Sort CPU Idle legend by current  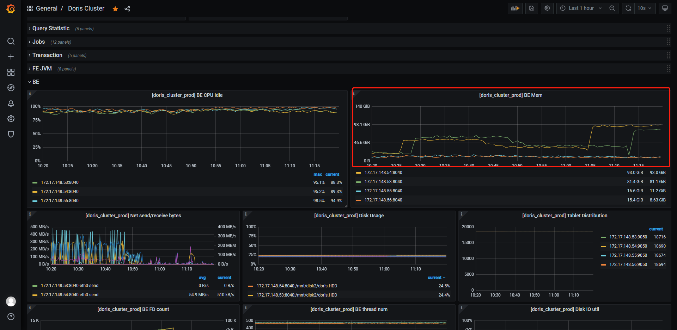click(x=332, y=175)
